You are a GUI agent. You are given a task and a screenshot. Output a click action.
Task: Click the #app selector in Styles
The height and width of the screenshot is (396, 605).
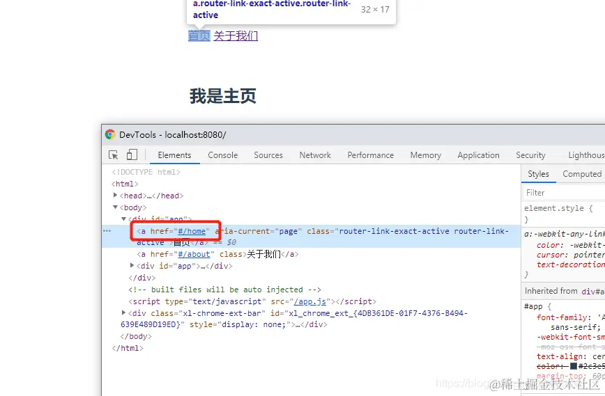(533, 306)
